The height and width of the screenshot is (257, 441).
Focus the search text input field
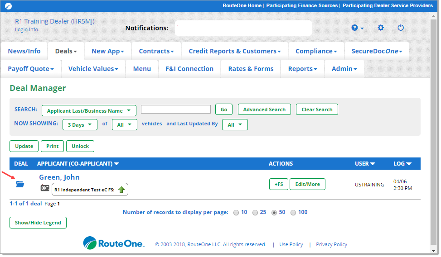[176, 109]
